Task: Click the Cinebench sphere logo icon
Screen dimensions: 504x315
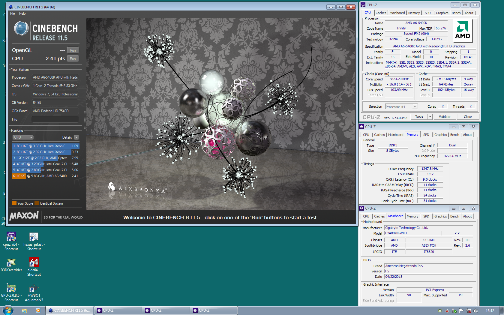Action: (x=21, y=29)
